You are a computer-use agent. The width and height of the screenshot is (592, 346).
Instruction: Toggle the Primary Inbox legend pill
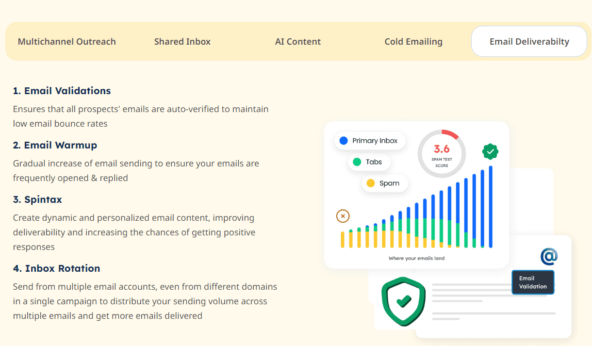370,141
